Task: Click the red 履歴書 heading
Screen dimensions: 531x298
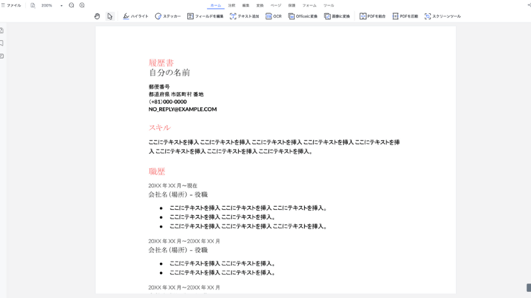Action: (x=161, y=63)
